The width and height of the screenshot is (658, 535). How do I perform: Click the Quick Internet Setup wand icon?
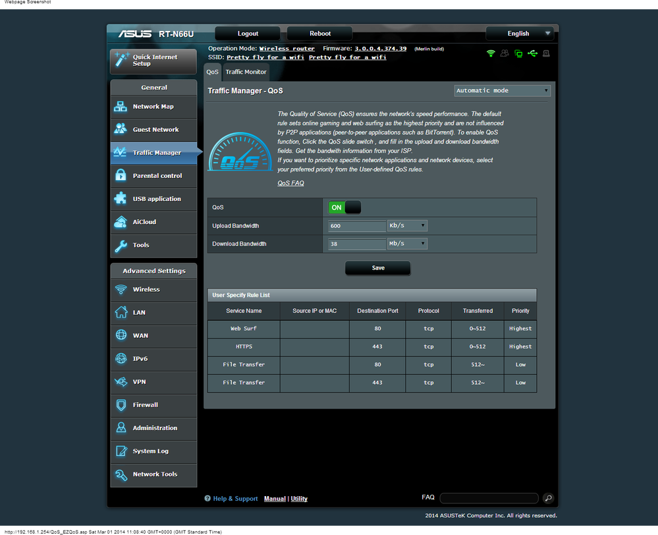pyautogui.click(x=121, y=60)
